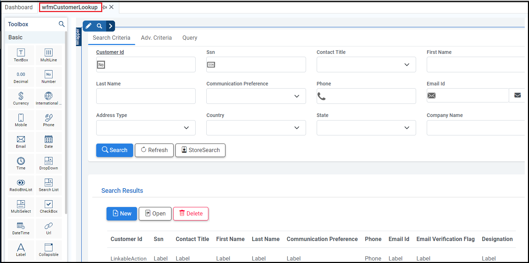This screenshot has height=263, width=529.
Task: Select the Search List control in Toolbox
Action: click(49, 185)
